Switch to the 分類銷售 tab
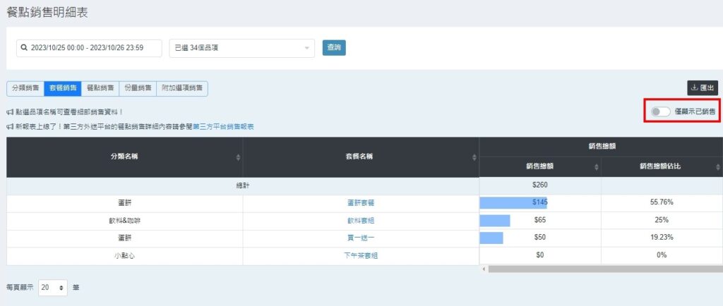 (25, 88)
